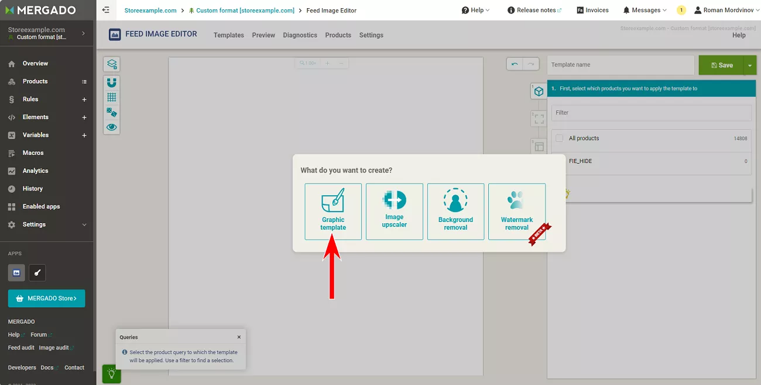Go to History in sidebar
Viewport: 761px width, 385px height.
tap(33, 189)
